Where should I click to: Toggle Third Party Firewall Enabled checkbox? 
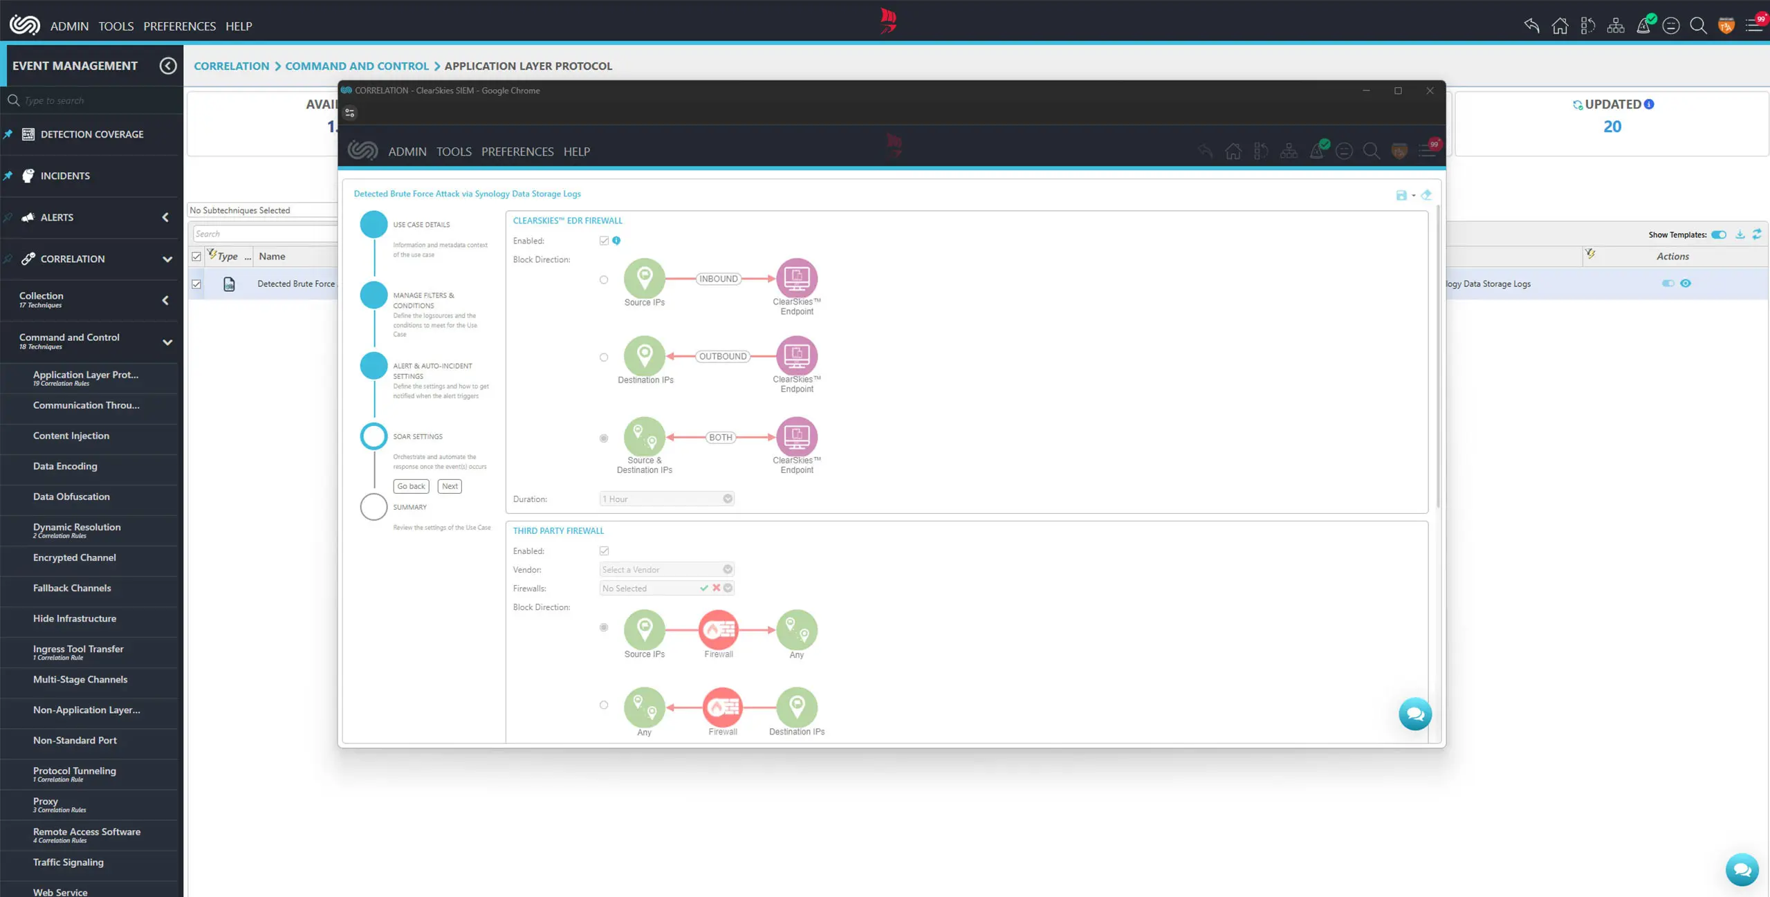tap(604, 551)
